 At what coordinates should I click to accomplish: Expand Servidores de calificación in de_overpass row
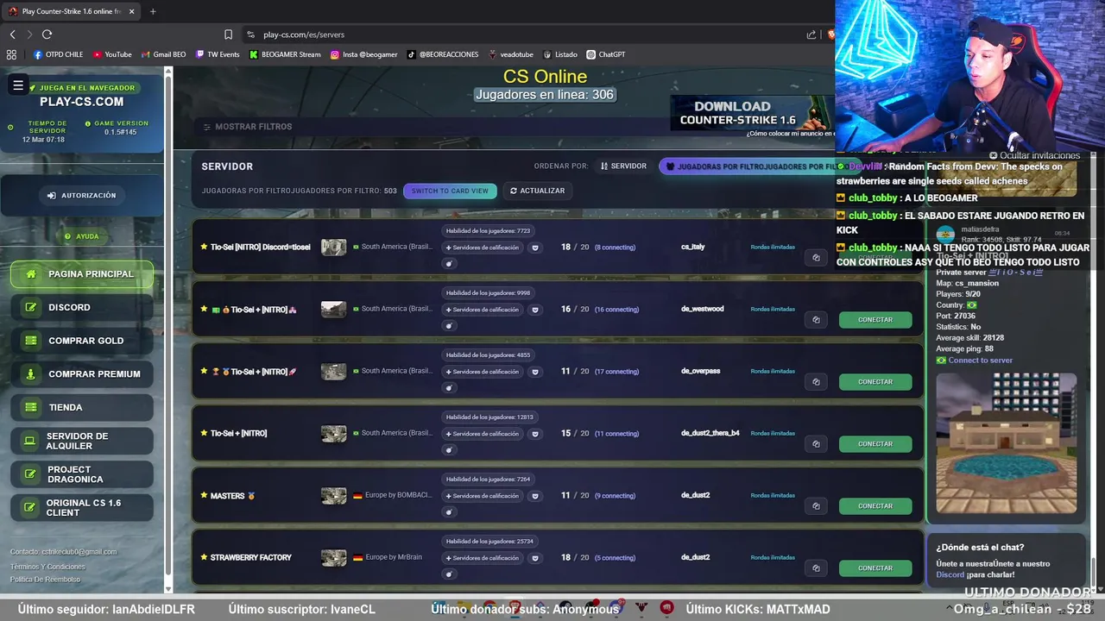coord(482,372)
